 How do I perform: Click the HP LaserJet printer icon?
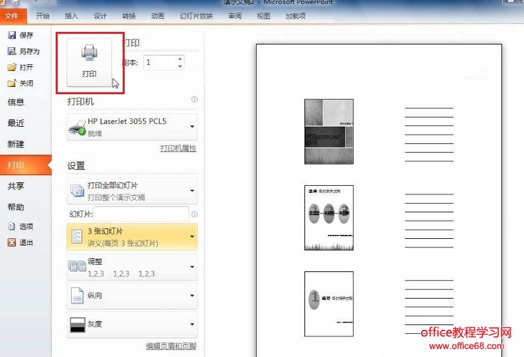coord(77,127)
